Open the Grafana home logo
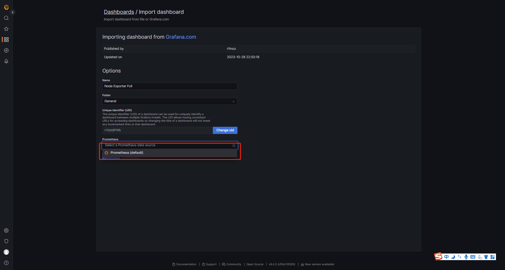505x270 pixels. coord(6,7)
